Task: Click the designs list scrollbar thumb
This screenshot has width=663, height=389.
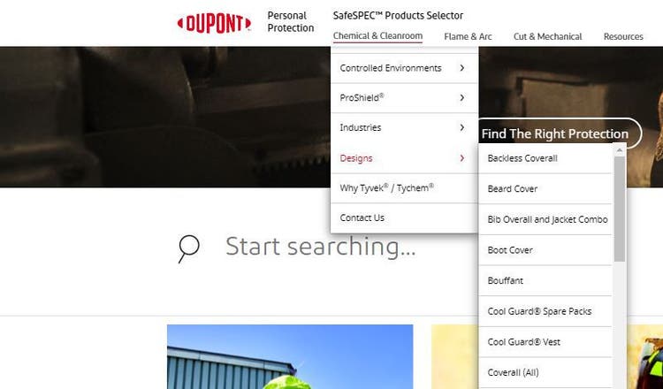Action: coord(620,209)
